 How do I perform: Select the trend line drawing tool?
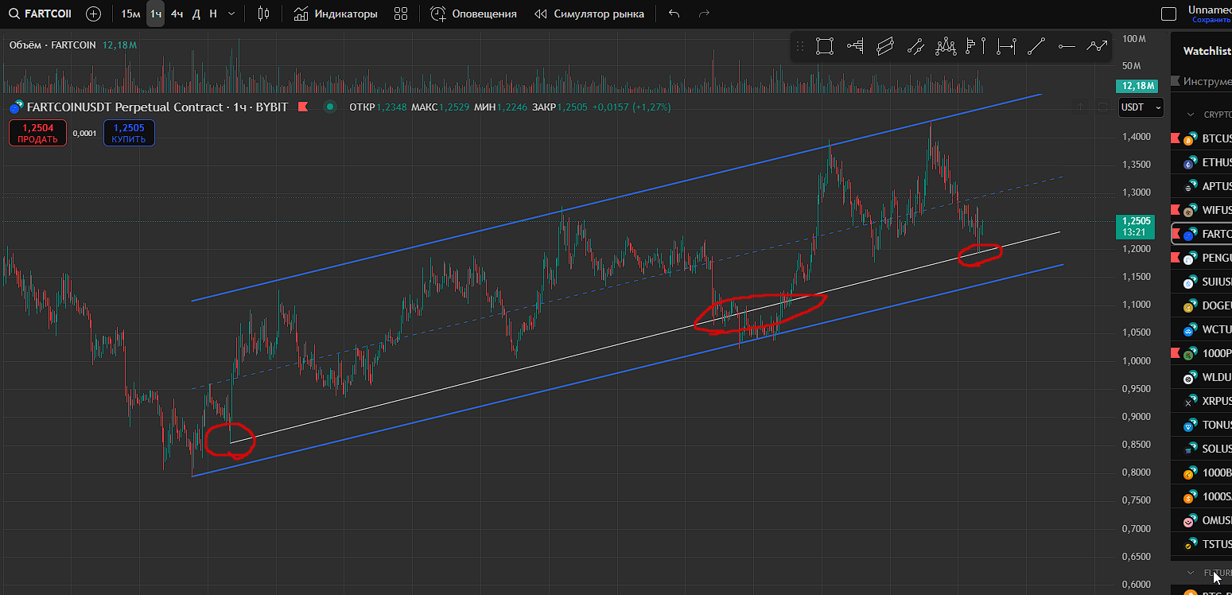coord(1036,47)
